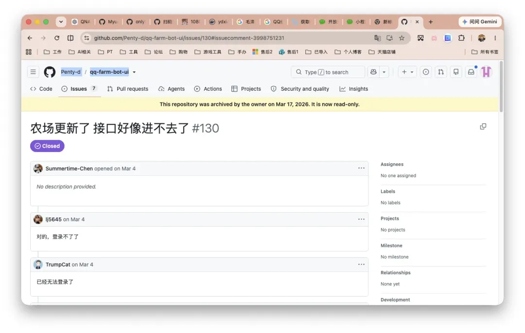
Task: Copy issue link with copy icon
Action: pyautogui.click(x=483, y=126)
